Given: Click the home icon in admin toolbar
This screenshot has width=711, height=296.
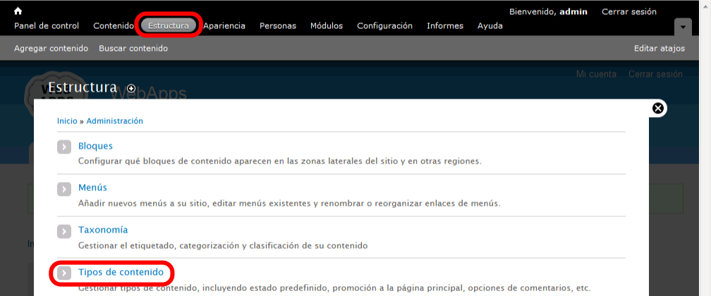Looking at the screenshot, I should [x=18, y=11].
